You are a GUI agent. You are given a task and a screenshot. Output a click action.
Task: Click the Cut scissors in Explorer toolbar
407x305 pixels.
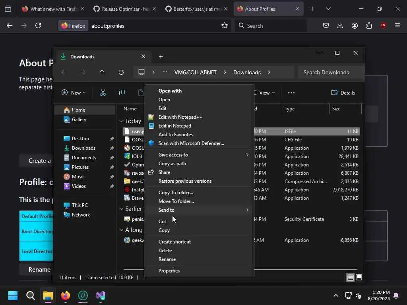pyautogui.click(x=103, y=93)
